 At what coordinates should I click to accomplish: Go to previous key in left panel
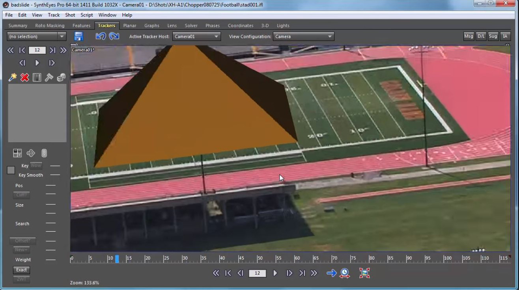point(22,50)
